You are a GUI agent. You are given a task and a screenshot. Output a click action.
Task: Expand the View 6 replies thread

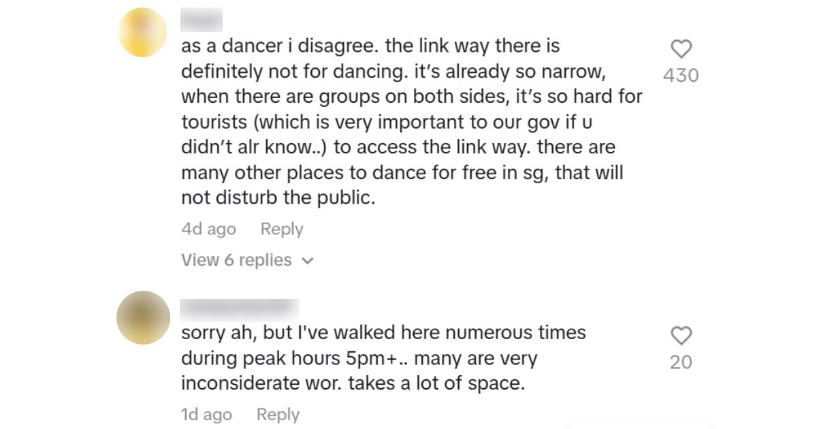[x=236, y=260]
